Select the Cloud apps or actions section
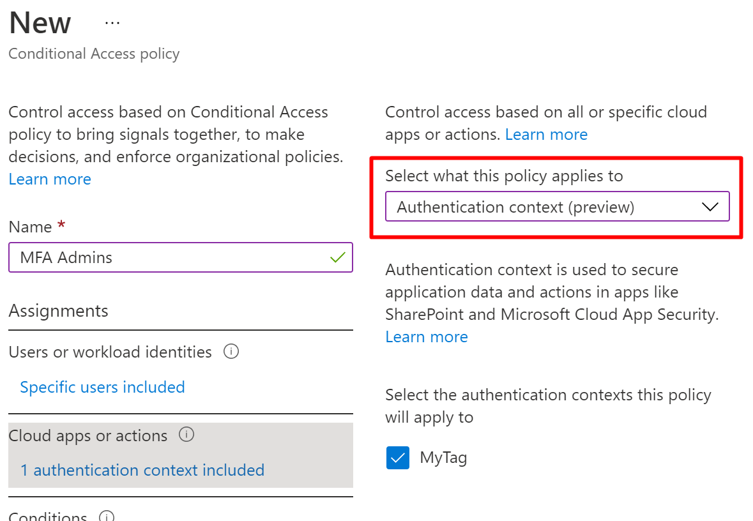 tap(88, 436)
